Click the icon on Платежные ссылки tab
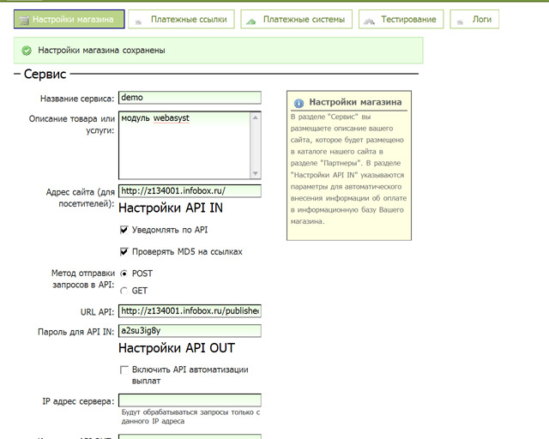Screen dimensions: 549x439 coord(139,19)
